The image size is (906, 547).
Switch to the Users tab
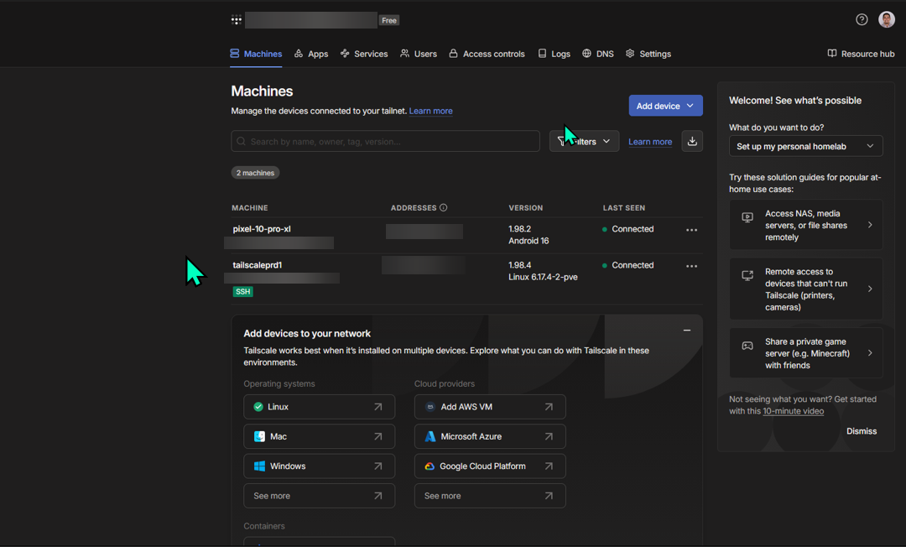pyautogui.click(x=419, y=54)
